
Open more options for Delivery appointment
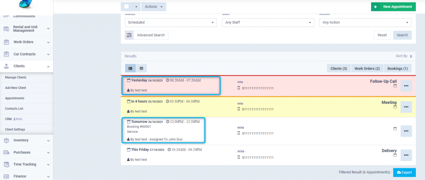click(x=406, y=155)
